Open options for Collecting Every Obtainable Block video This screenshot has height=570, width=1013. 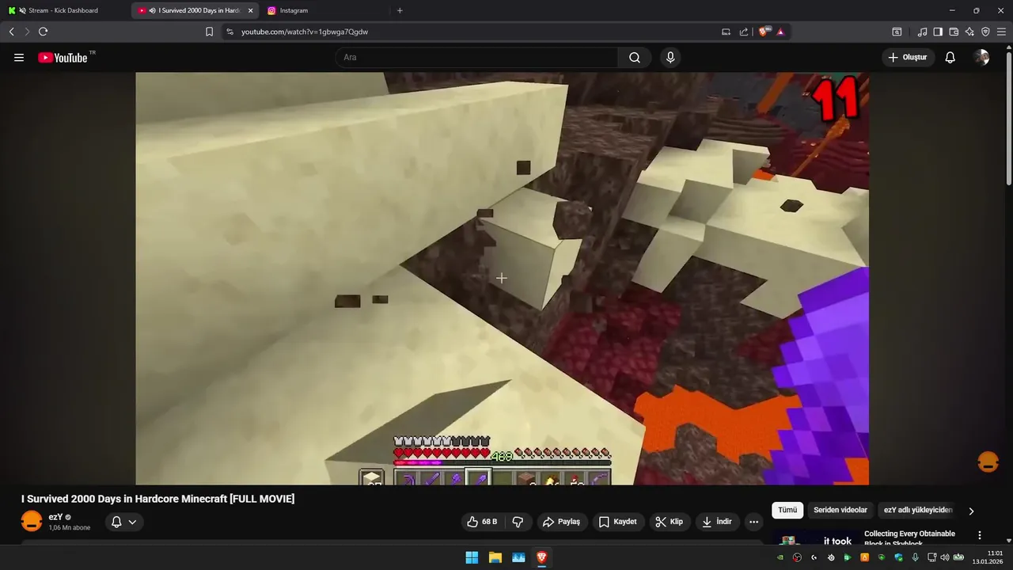tap(979, 535)
